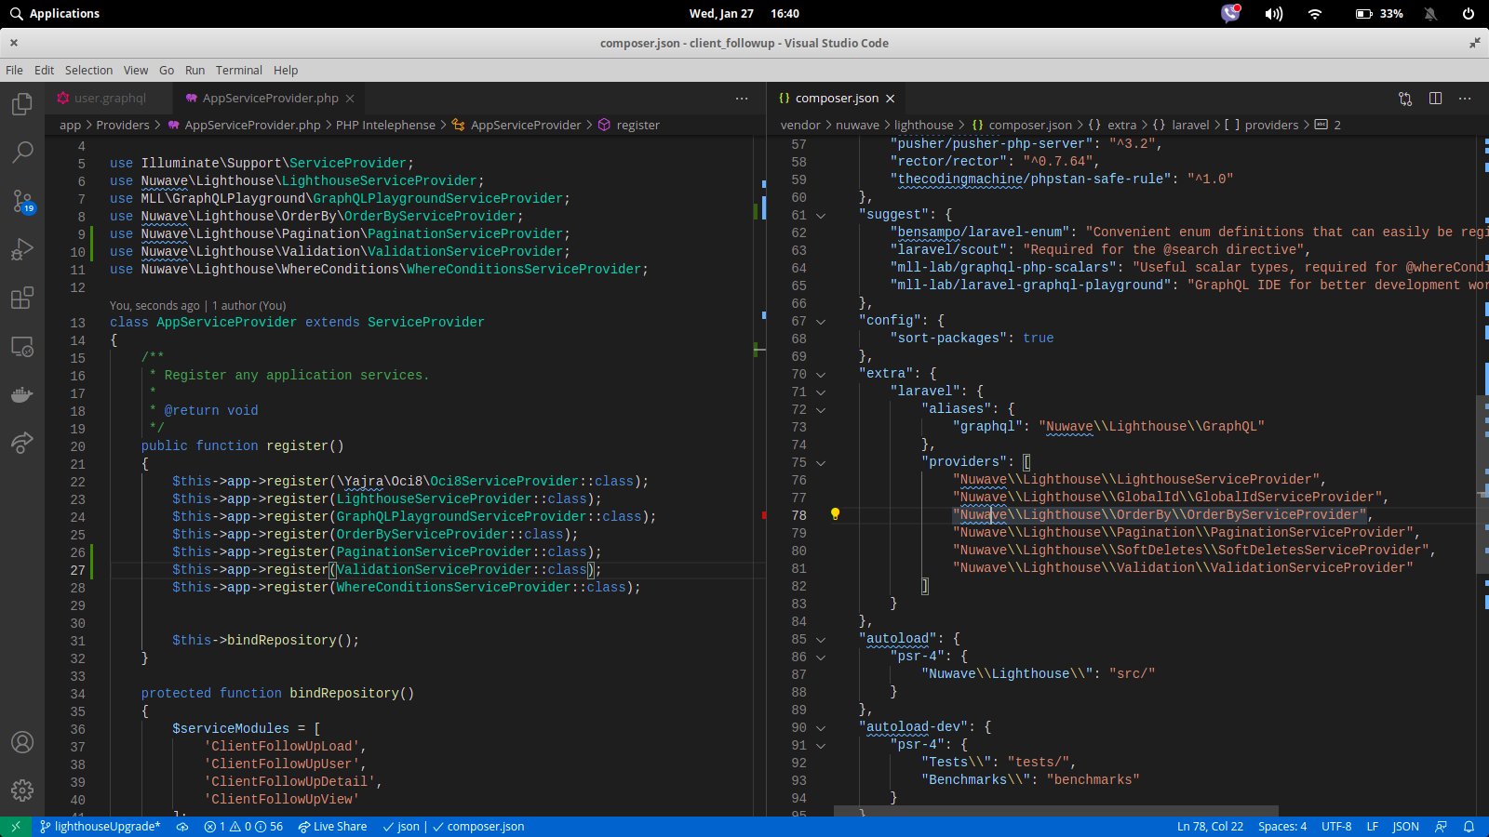Collapse the "aliases" block at line 72
Image resolution: width=1489 pixels, height=837 pixels.
(821, 409)
